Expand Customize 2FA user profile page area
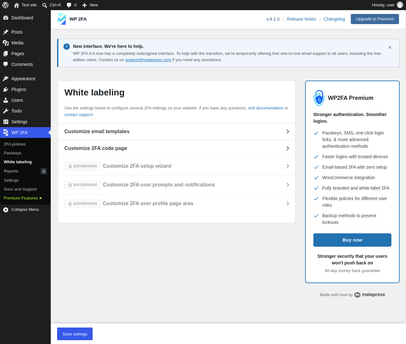Screen dimensions: 406x344 click(x=177, y=204)
